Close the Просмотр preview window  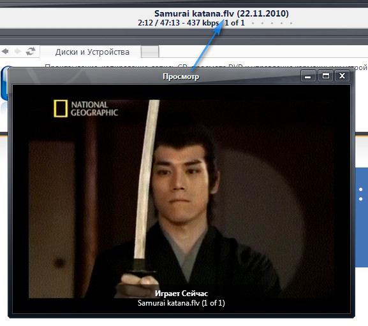click(x=342, y=76)
